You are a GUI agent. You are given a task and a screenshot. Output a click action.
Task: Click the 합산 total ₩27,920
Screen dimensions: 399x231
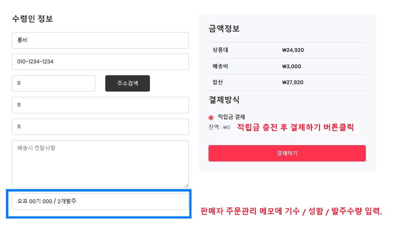click(292, 82)
